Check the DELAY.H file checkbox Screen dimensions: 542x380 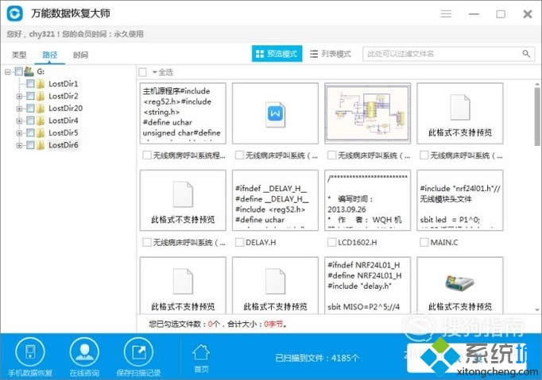click(x=239, y=242)
